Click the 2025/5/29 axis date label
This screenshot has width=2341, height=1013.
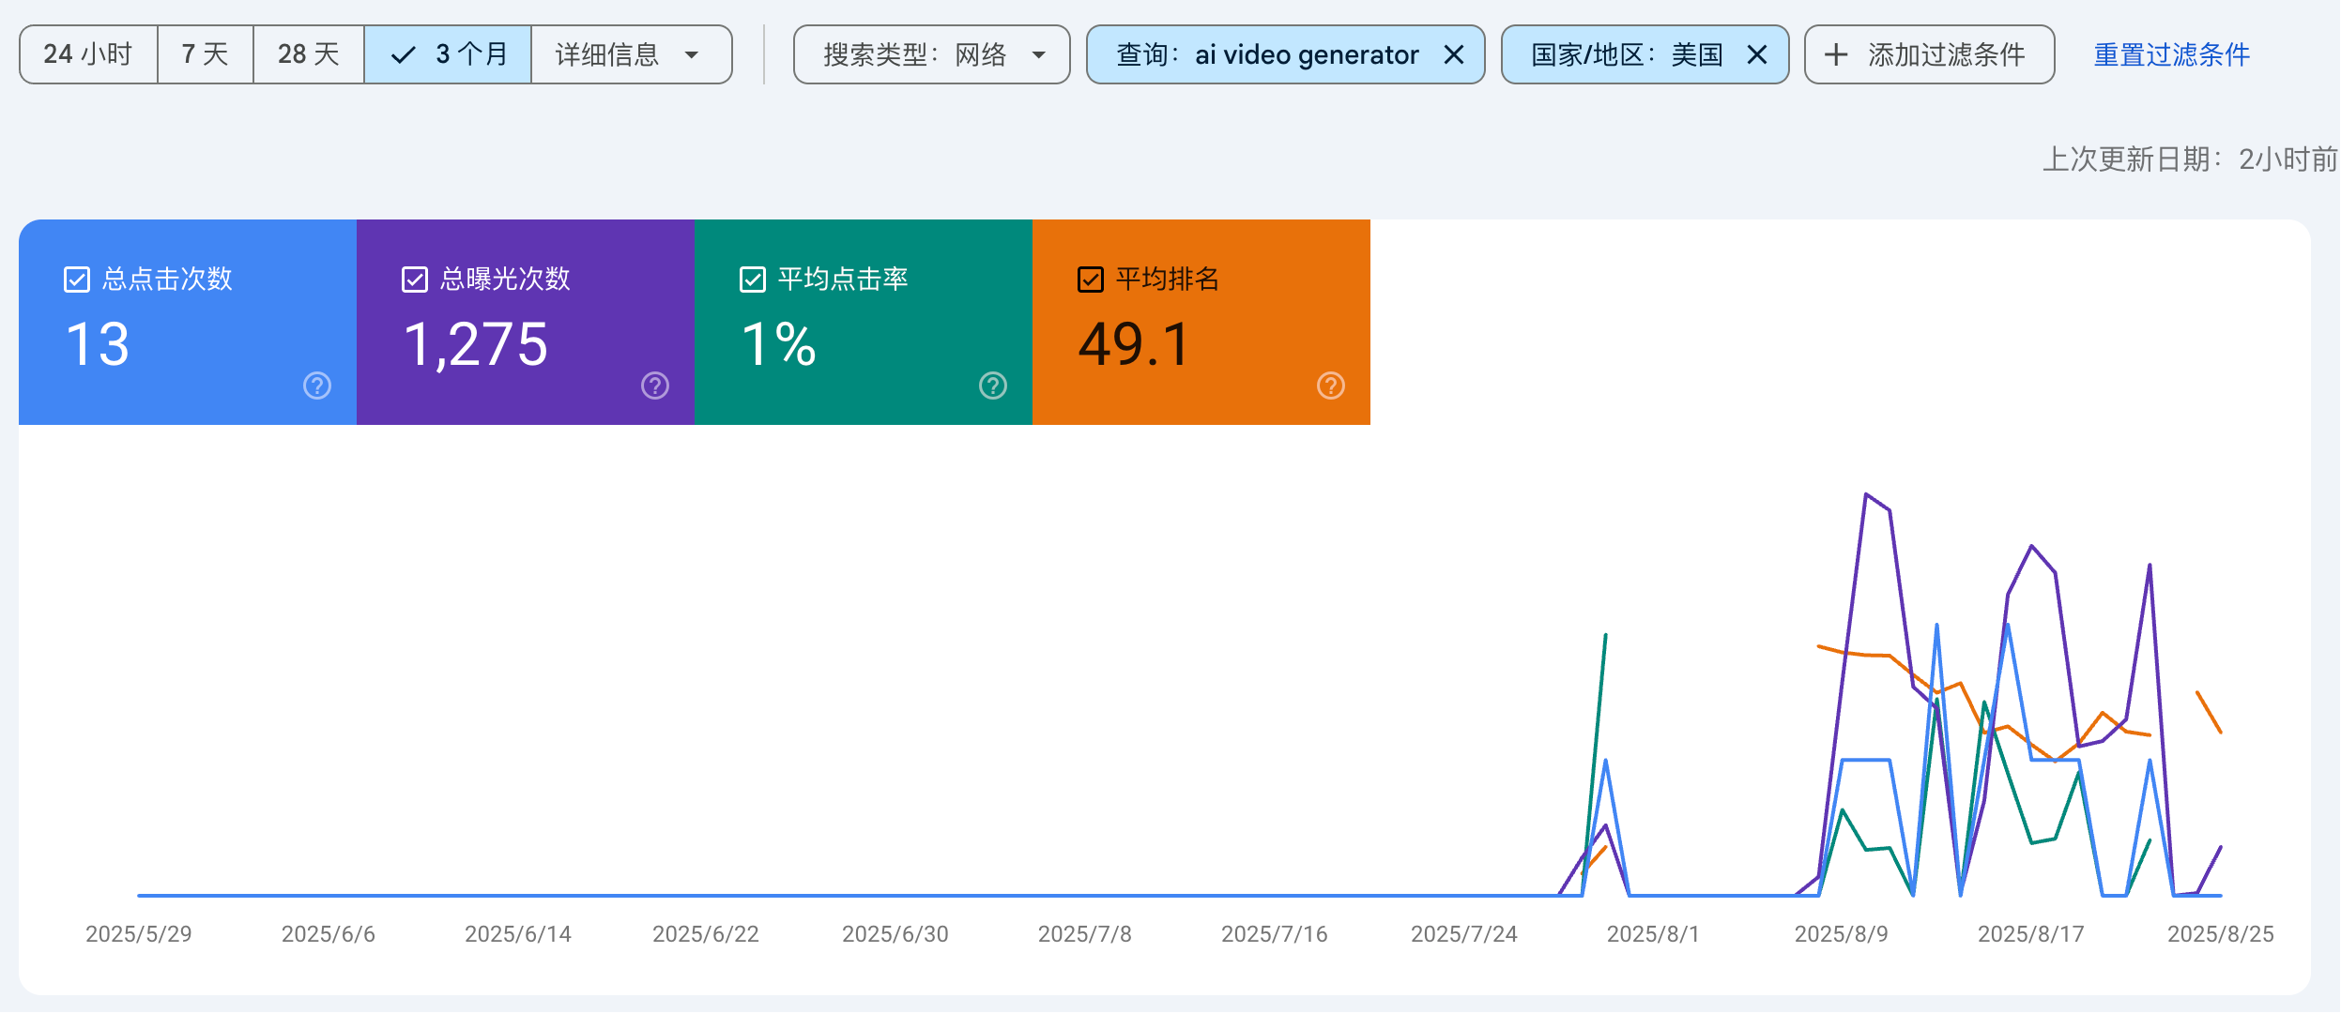(x=139, y=934)
